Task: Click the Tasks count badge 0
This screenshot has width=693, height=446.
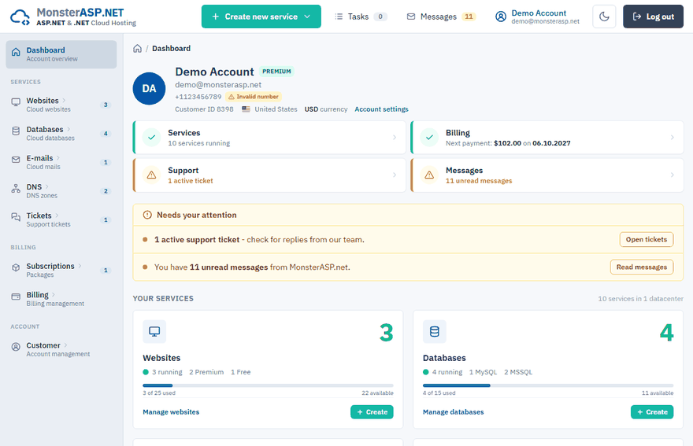Action: [380, 17]
